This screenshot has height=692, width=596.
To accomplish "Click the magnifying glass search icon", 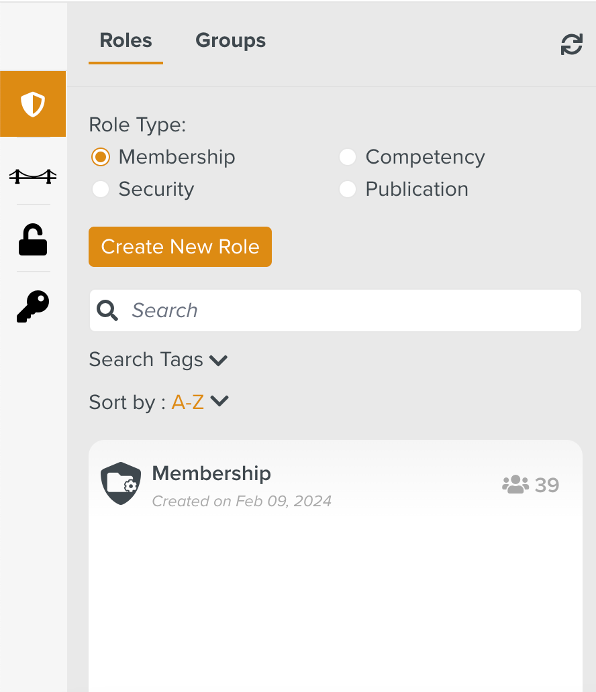I will pos(107,310).
